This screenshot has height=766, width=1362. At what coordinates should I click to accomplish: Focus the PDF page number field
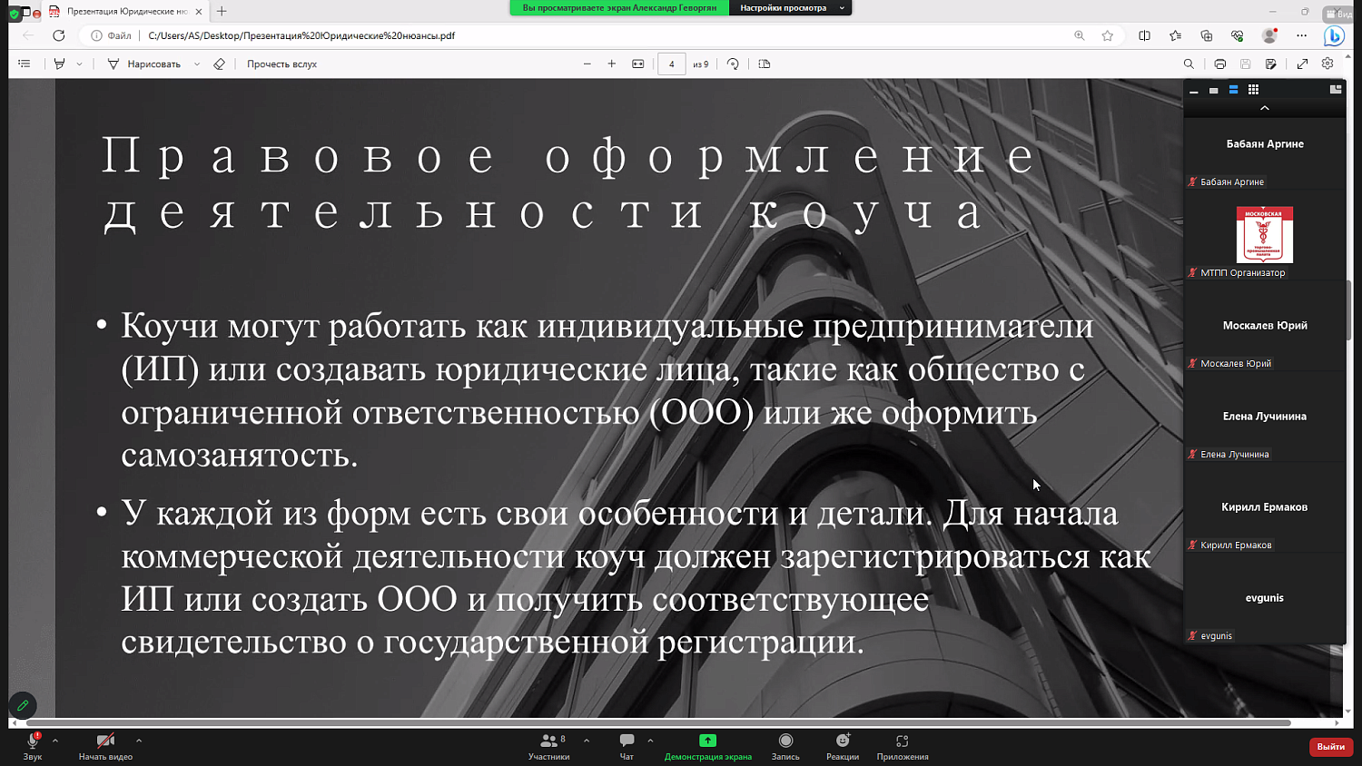[x=672, y=64]
